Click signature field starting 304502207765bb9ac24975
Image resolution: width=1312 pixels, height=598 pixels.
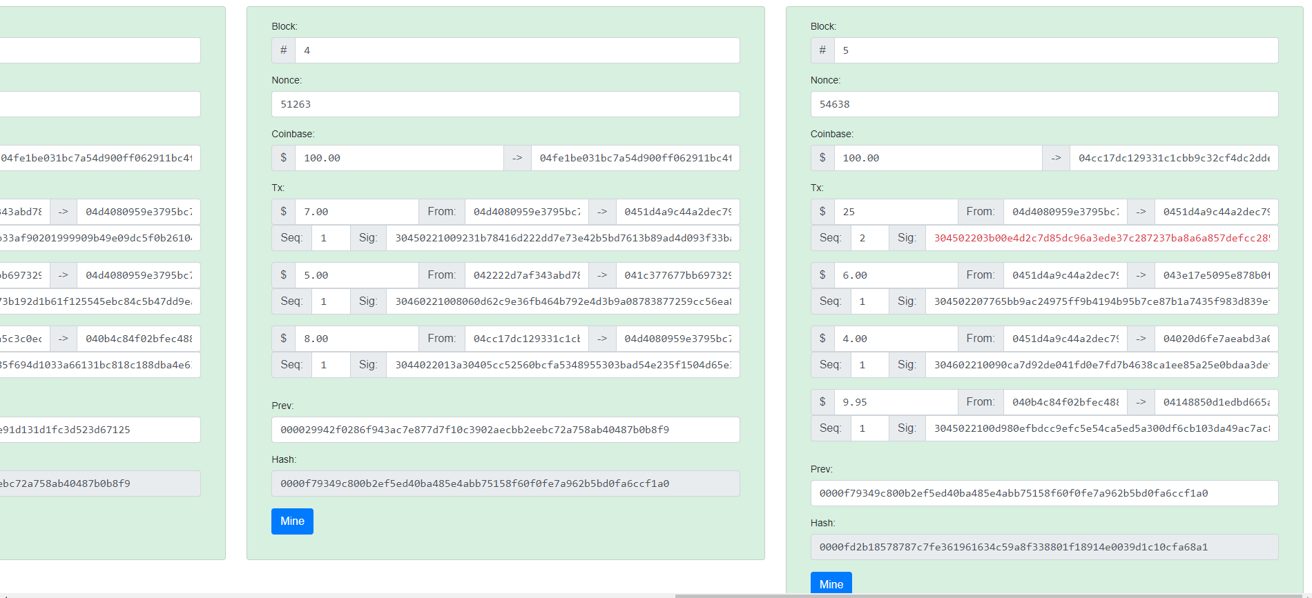[x=1102, y=301]
